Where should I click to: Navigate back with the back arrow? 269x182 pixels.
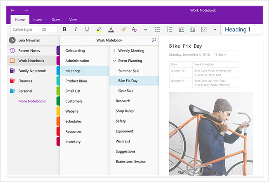pos(12,10)
